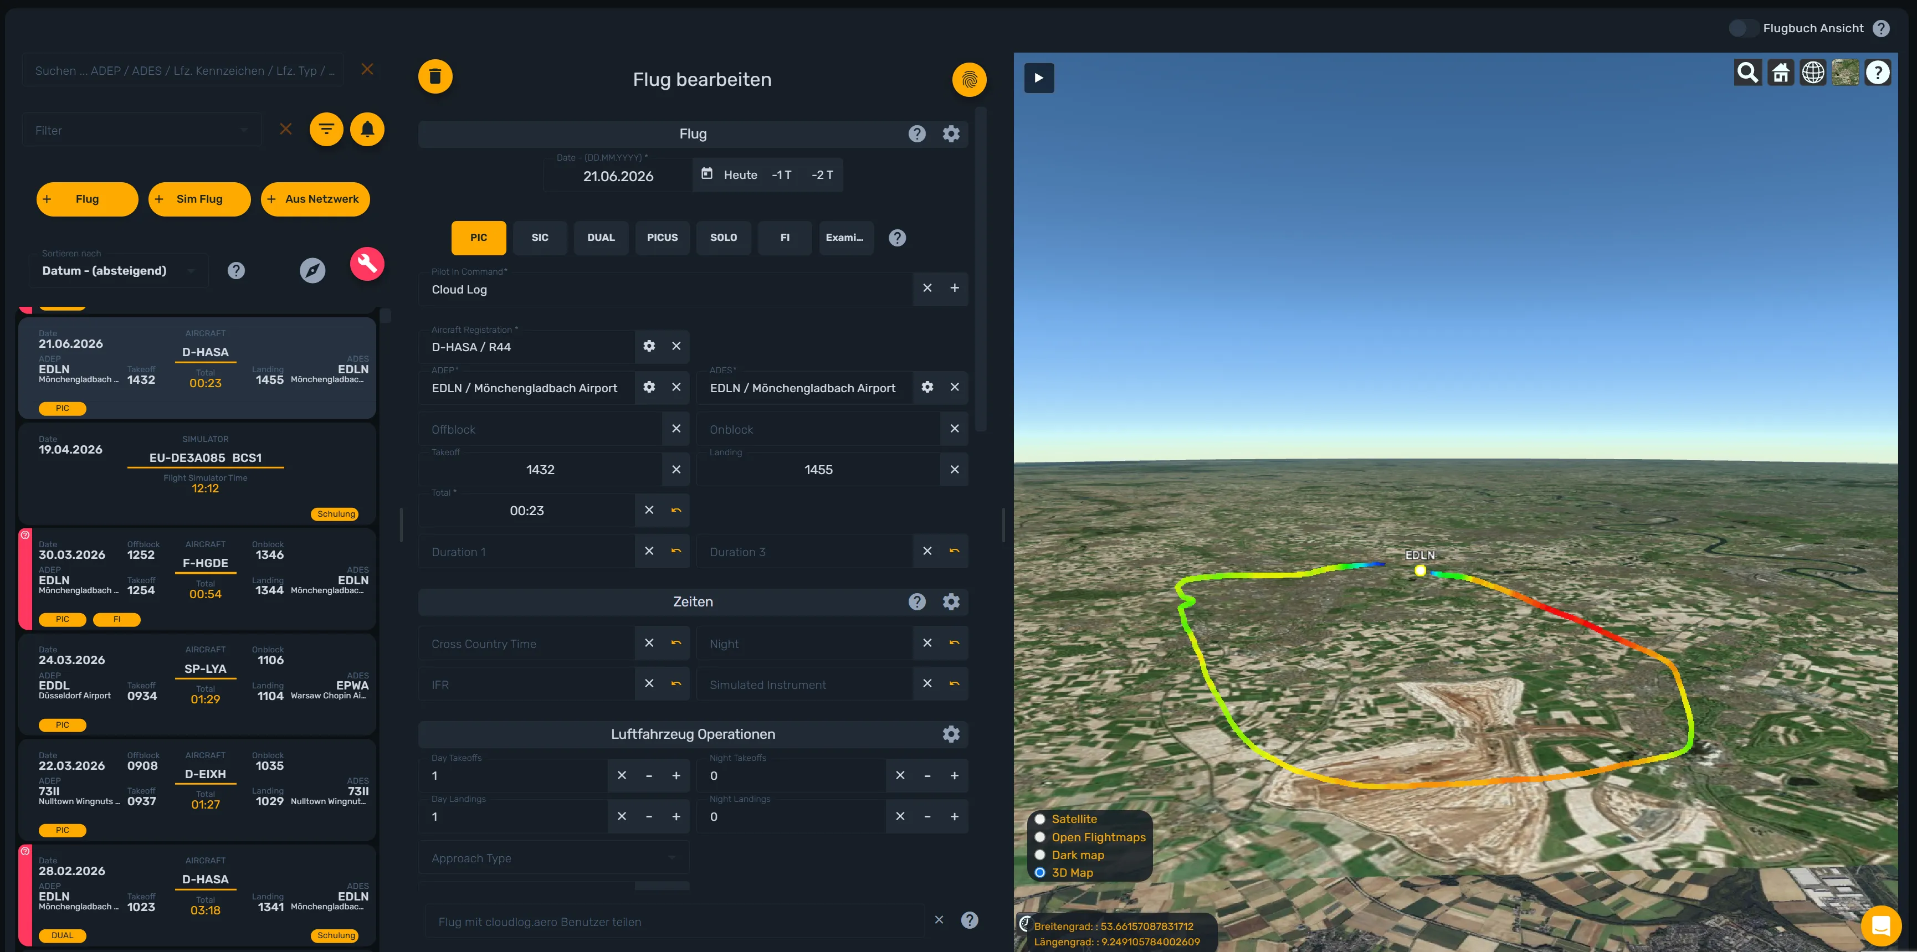The image size is (1917, 952).
Task: Toggle the Flugbuch Ansicht switch
Action: click(x=1743, y=28)
